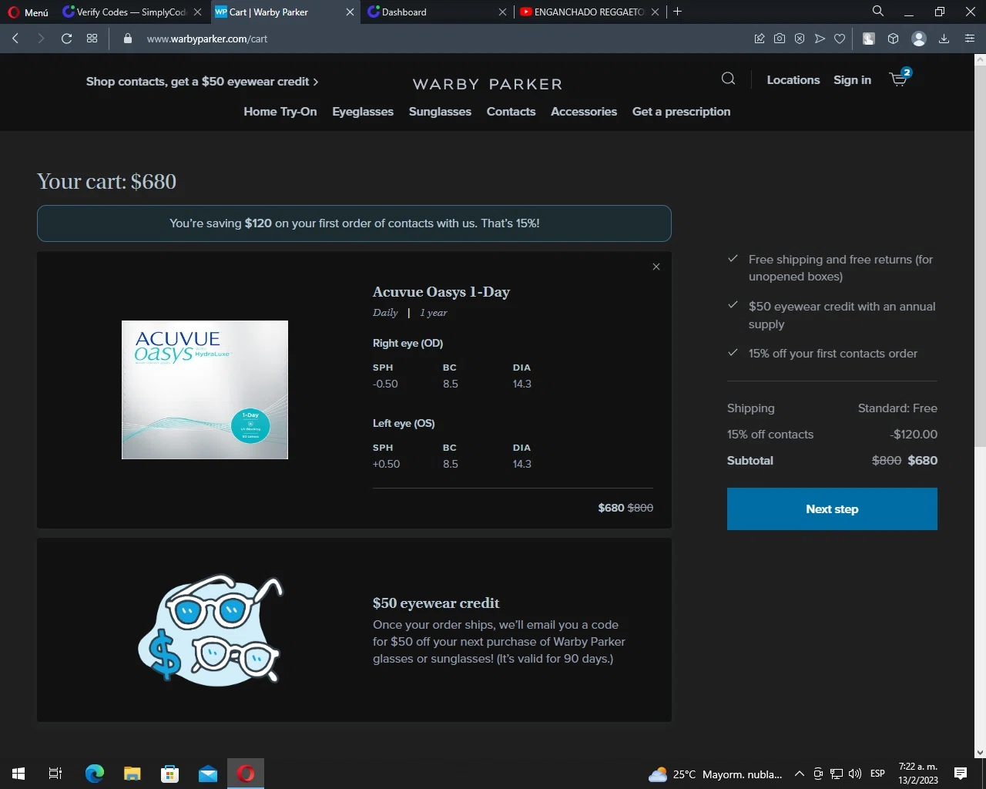The image size is (986, 789).
Task: Open the Warby Parker search icon
Action: point(728,79)
